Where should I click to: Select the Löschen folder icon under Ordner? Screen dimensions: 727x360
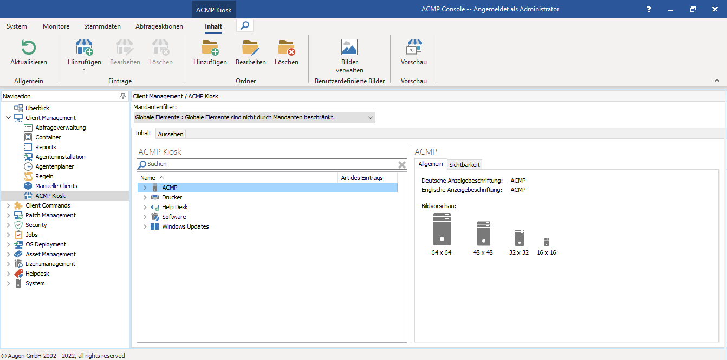click(286, 47)
